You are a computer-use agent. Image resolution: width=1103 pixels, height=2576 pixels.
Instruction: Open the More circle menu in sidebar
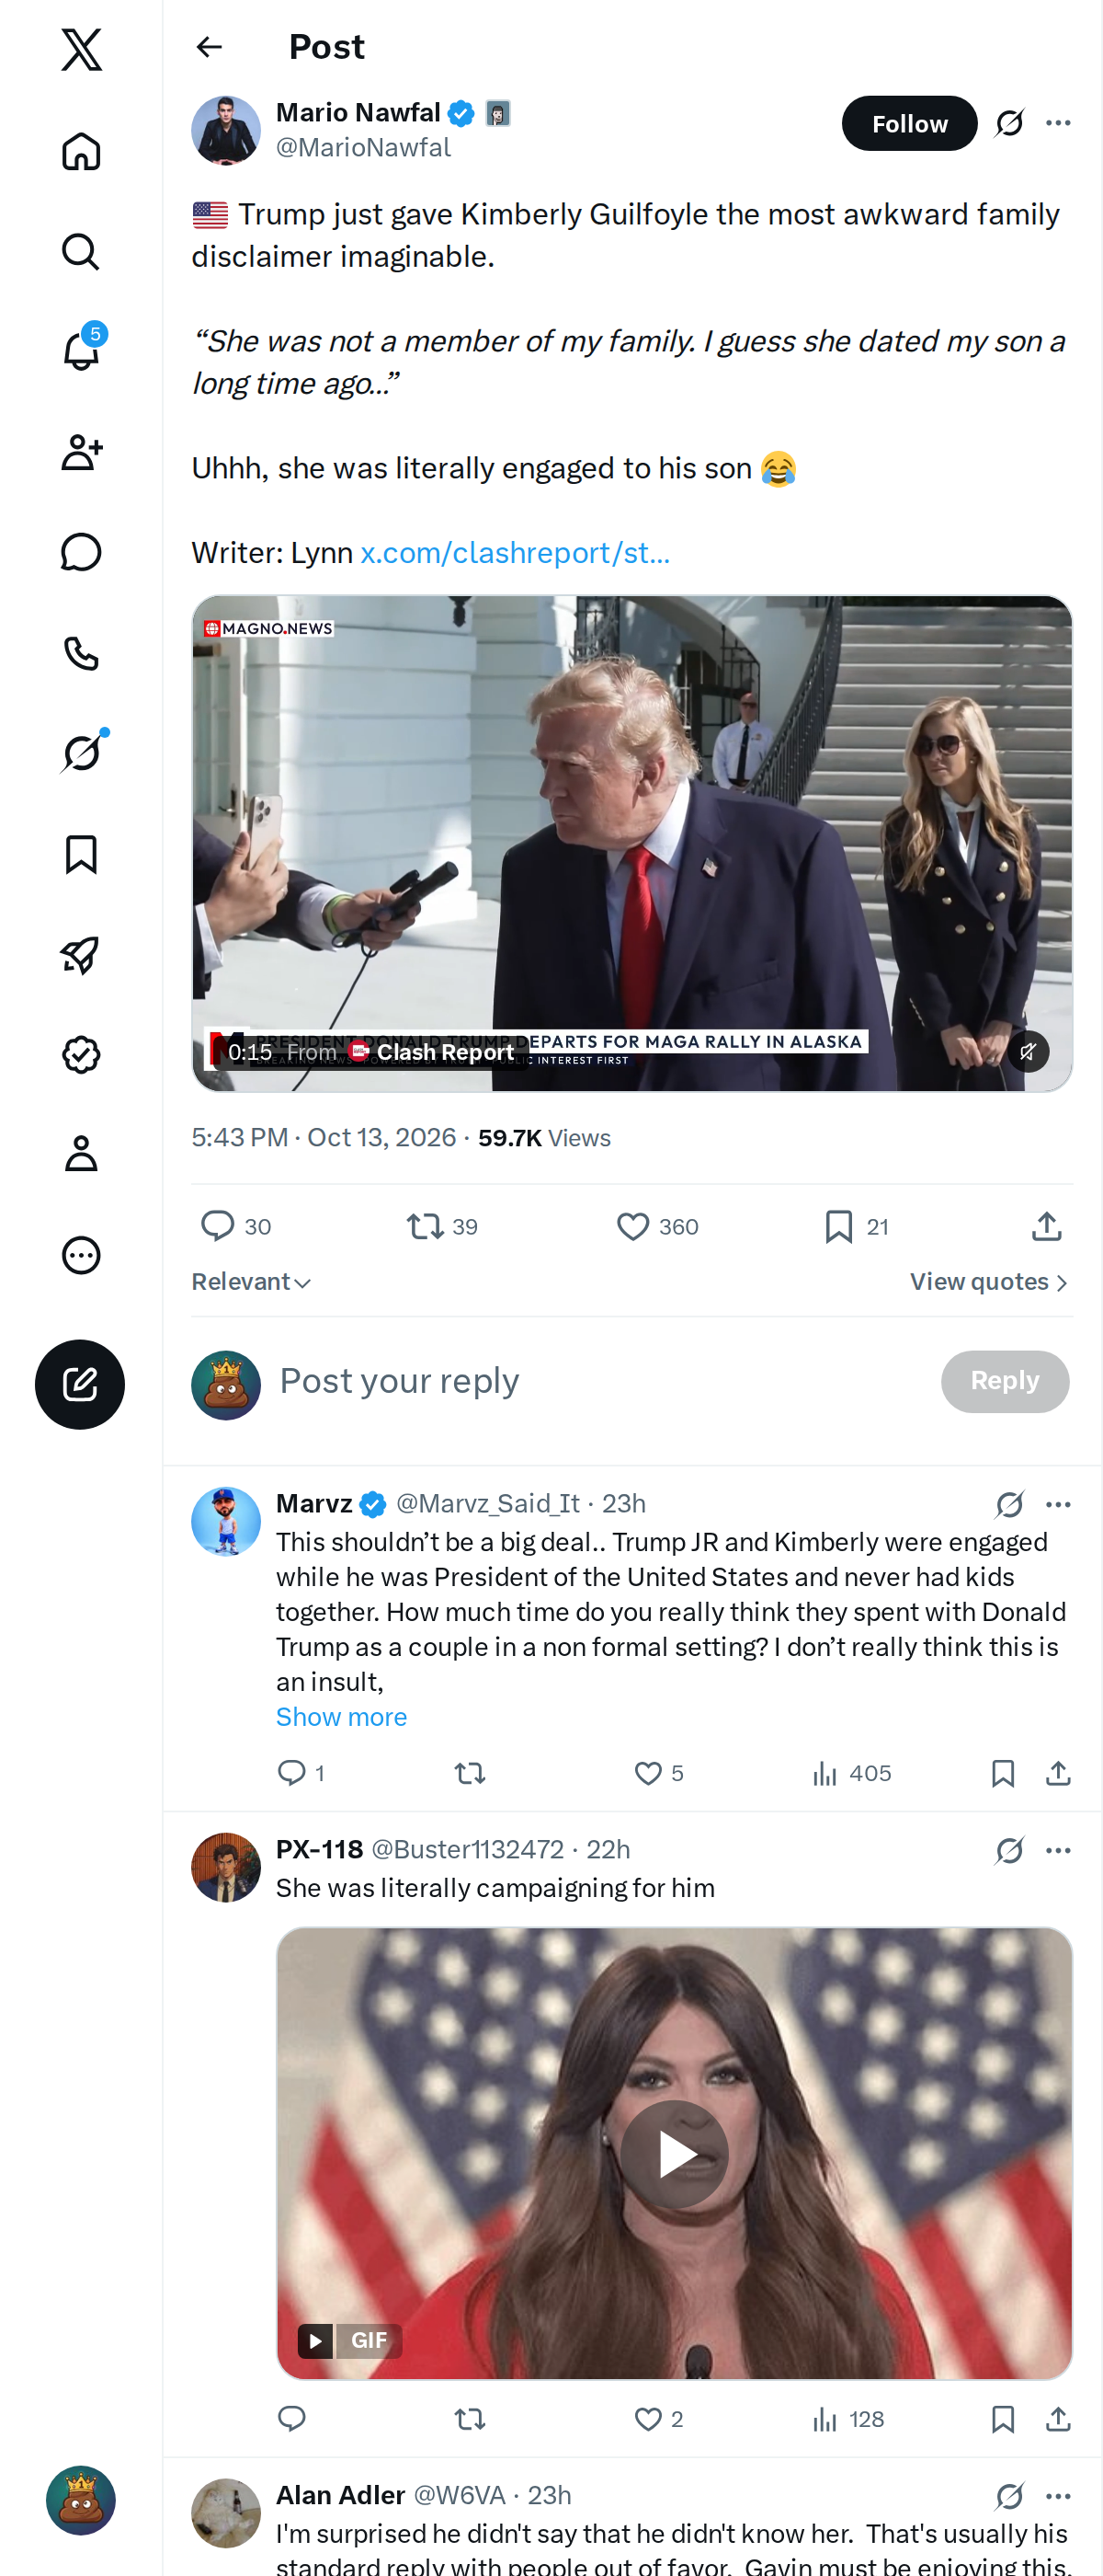(81, 1254)
